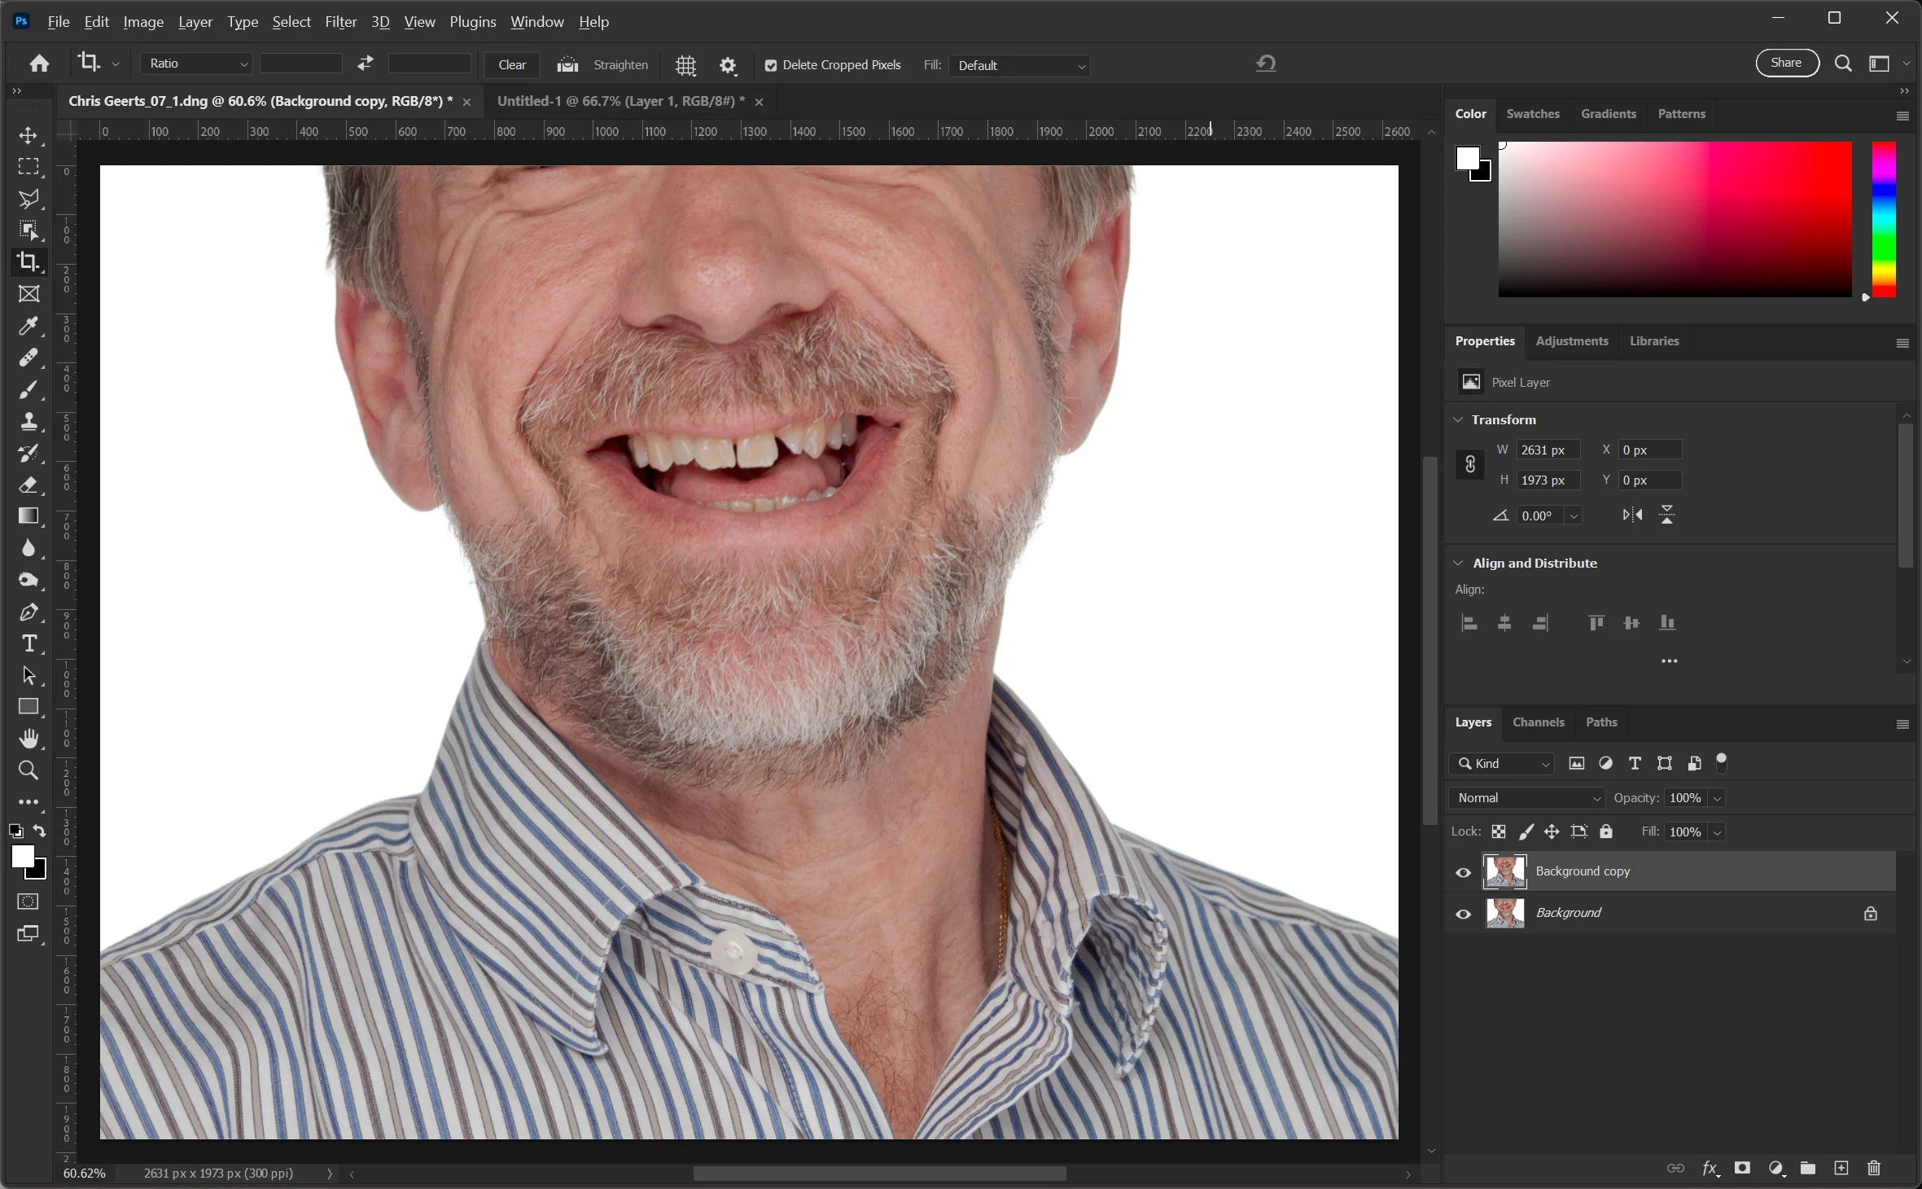1922x1189 pixels.
Task: Click the flip horizontal icon in Properties
Action: [x=1632, y=515]
